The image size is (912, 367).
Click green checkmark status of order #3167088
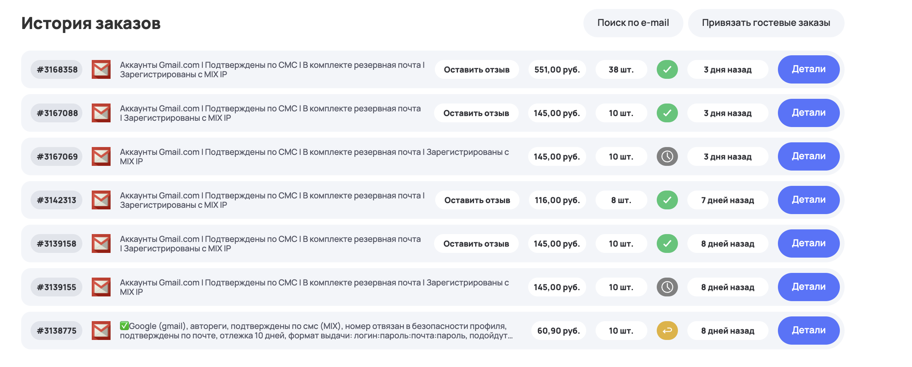coord(667,113)
